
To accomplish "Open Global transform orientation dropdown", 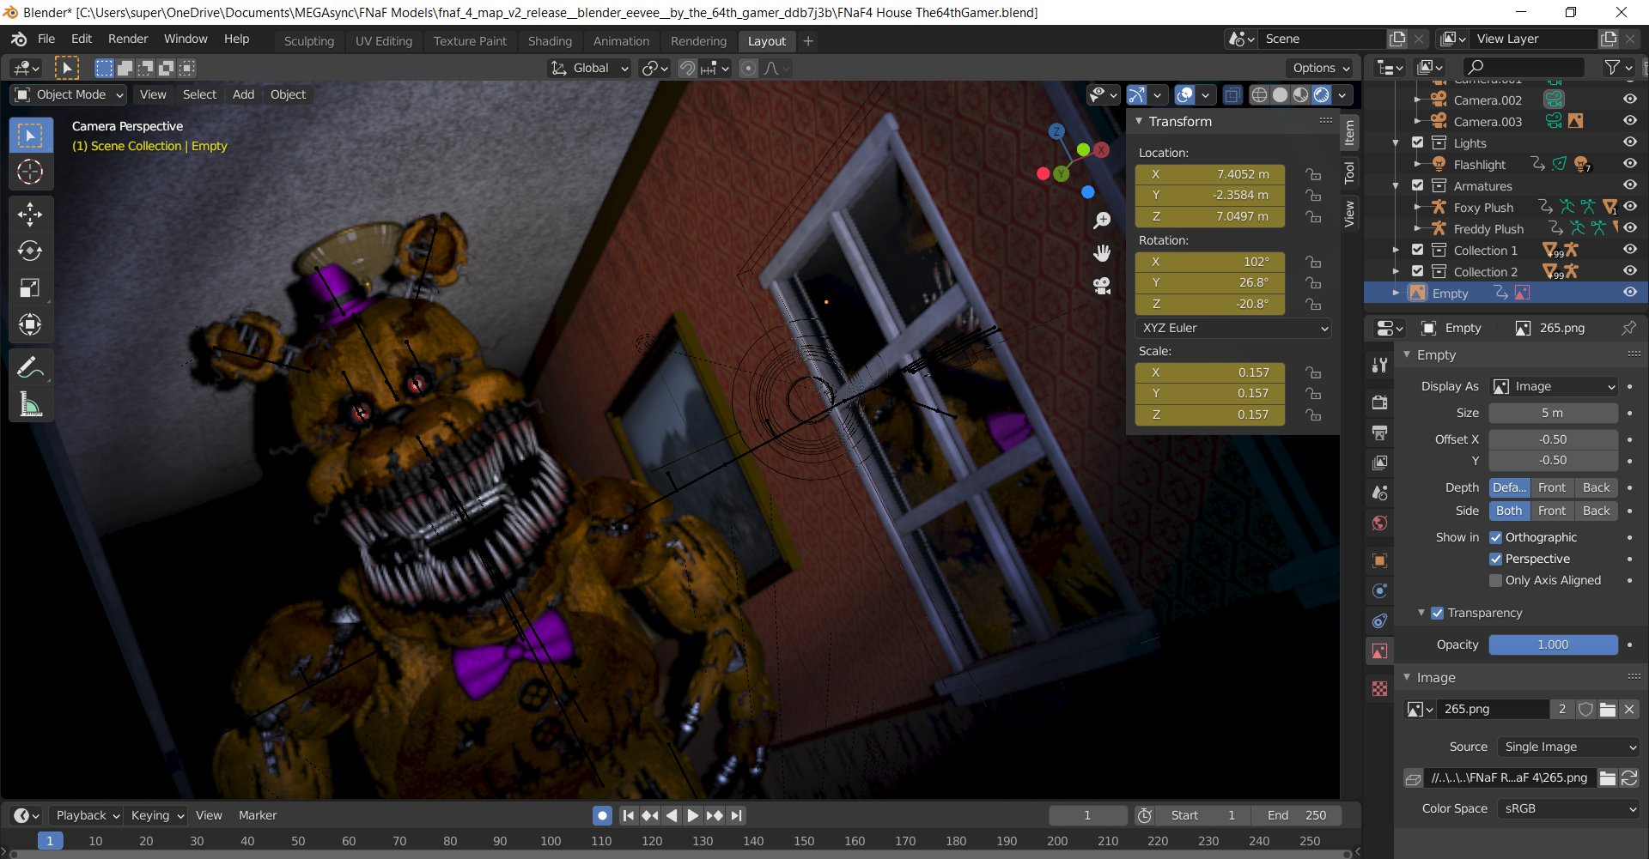I will tap(590, 69).
